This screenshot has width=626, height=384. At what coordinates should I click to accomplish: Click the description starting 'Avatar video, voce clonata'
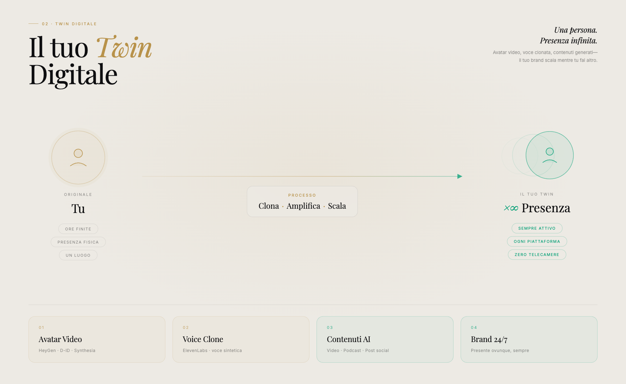(545, 53)
